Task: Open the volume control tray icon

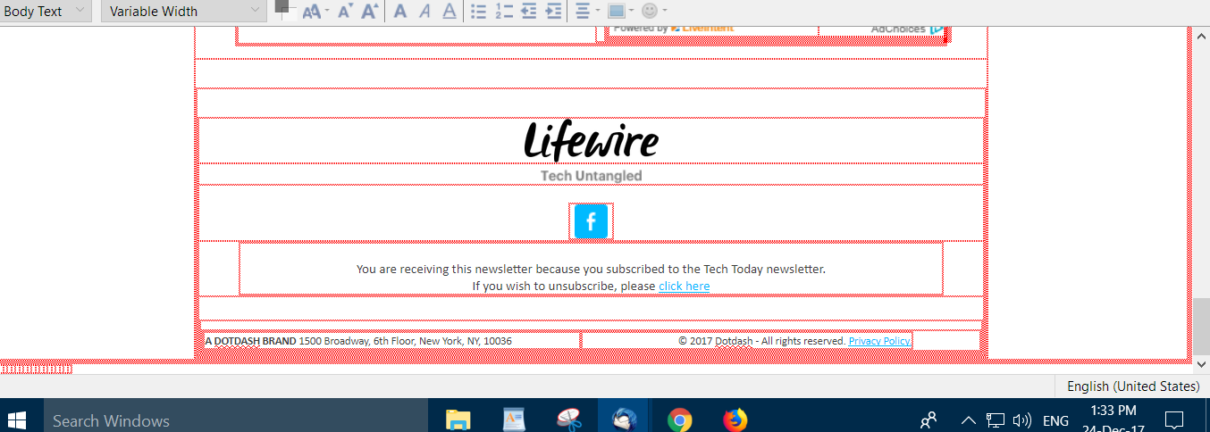Action: point(1022,420)
